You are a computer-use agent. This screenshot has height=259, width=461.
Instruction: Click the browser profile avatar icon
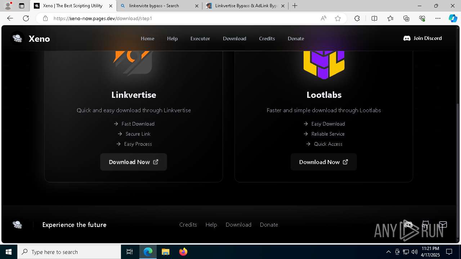[x=8, y=6]
